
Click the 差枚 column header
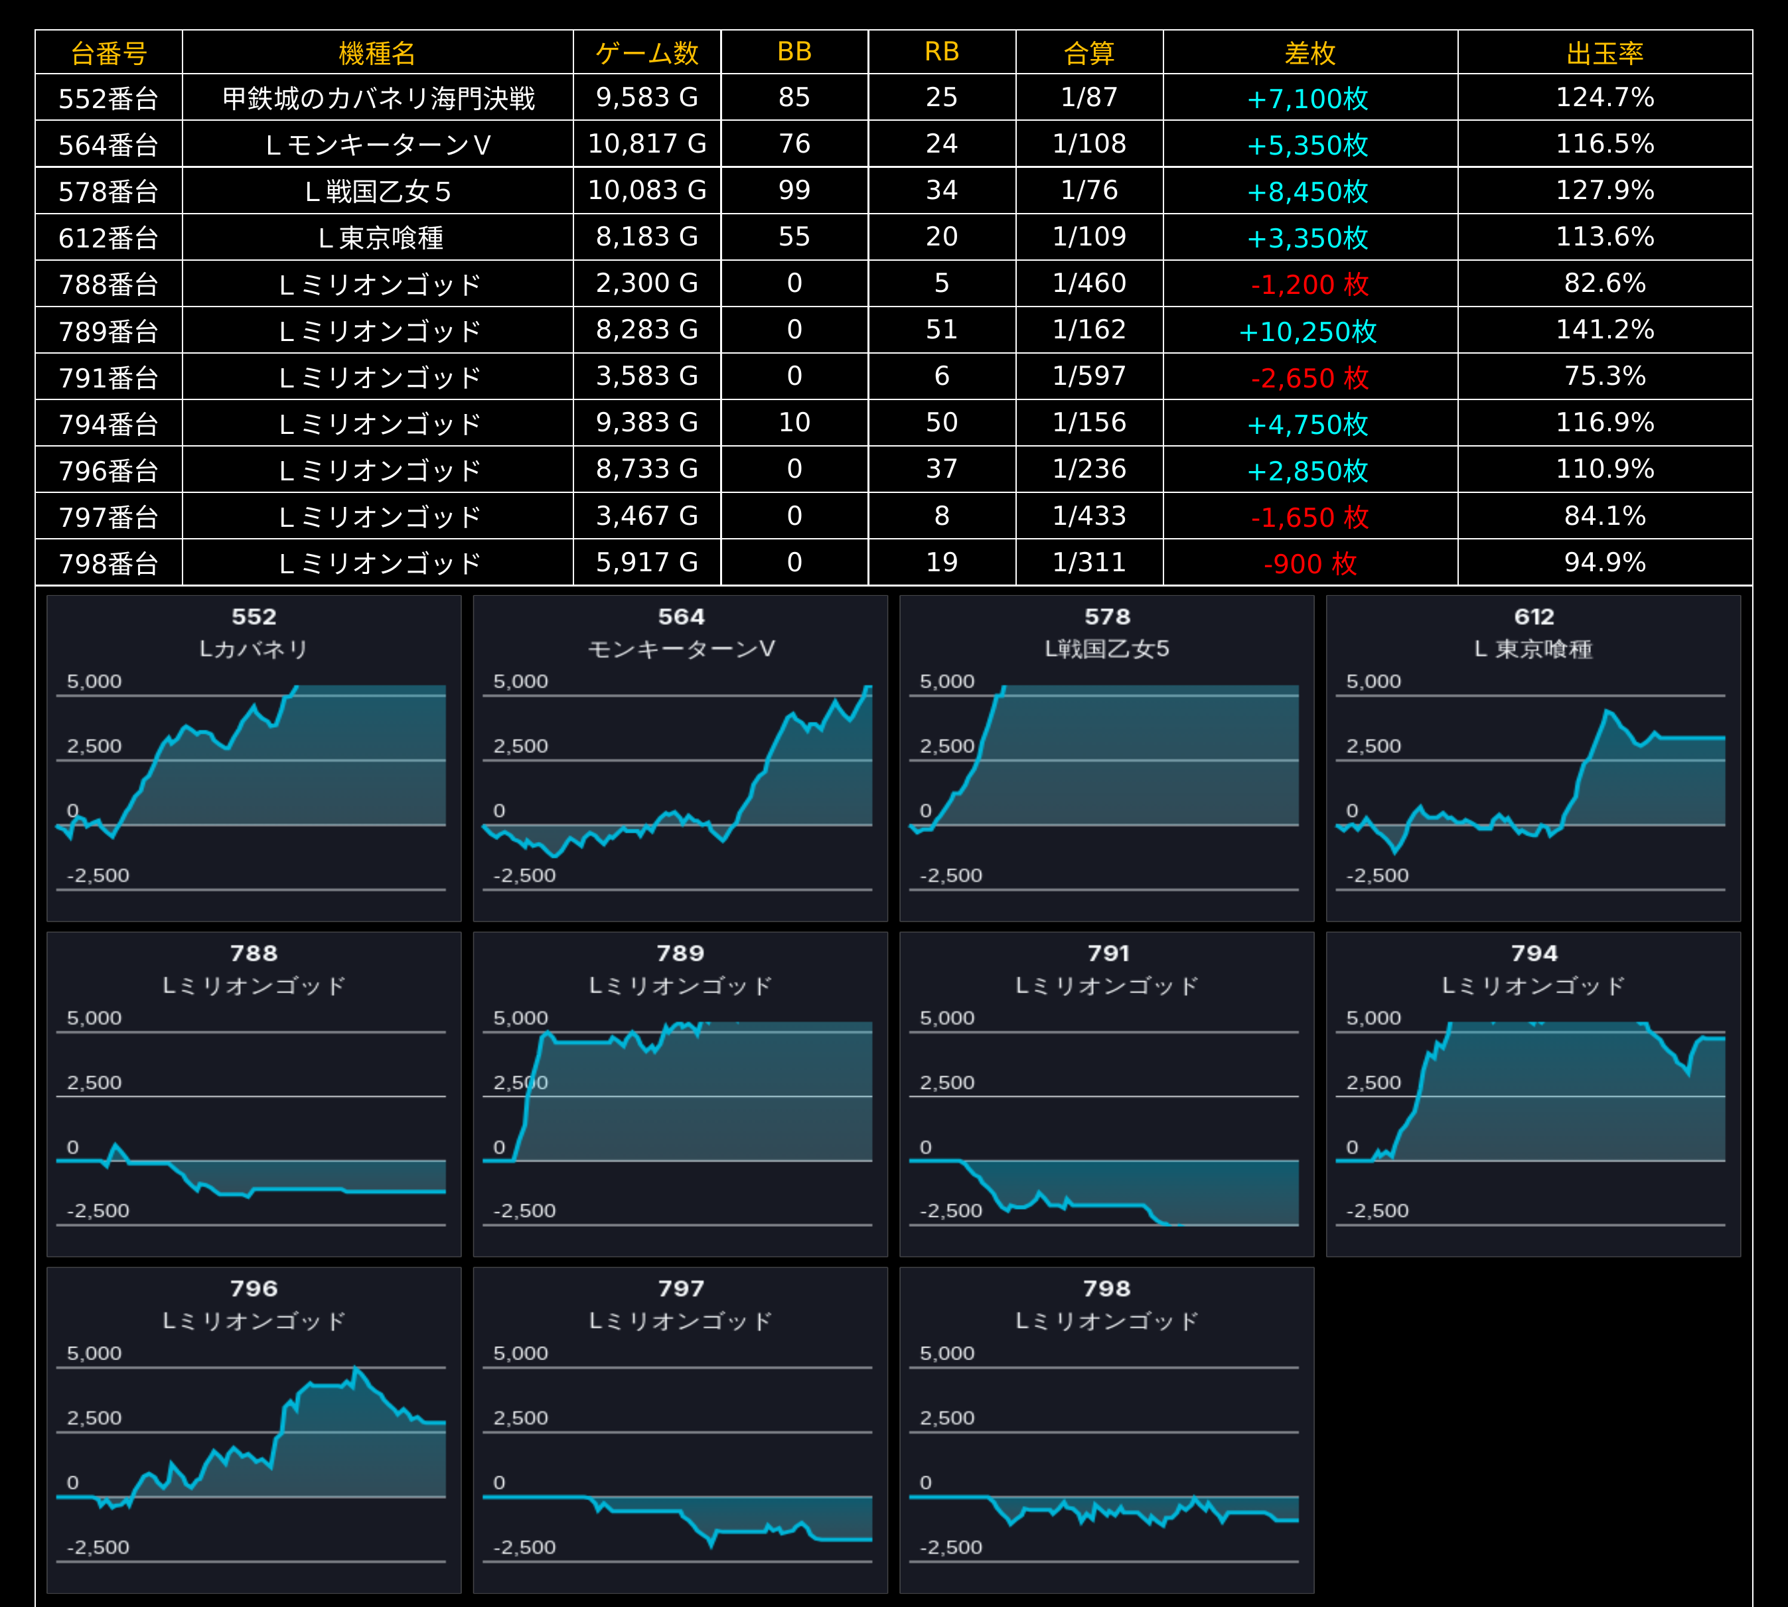[1310, 53]
